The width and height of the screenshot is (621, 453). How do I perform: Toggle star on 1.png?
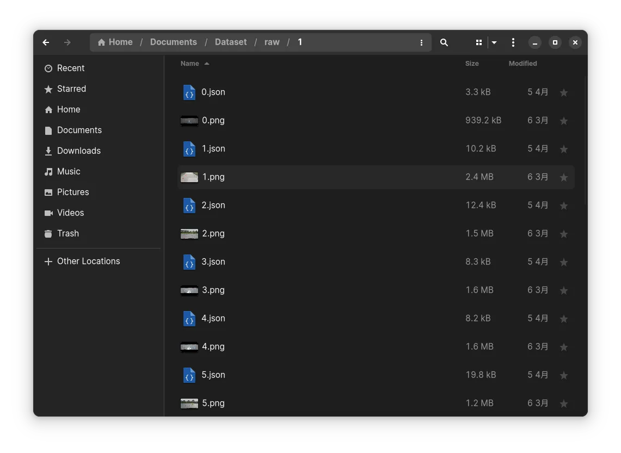[x=564, y=178]
